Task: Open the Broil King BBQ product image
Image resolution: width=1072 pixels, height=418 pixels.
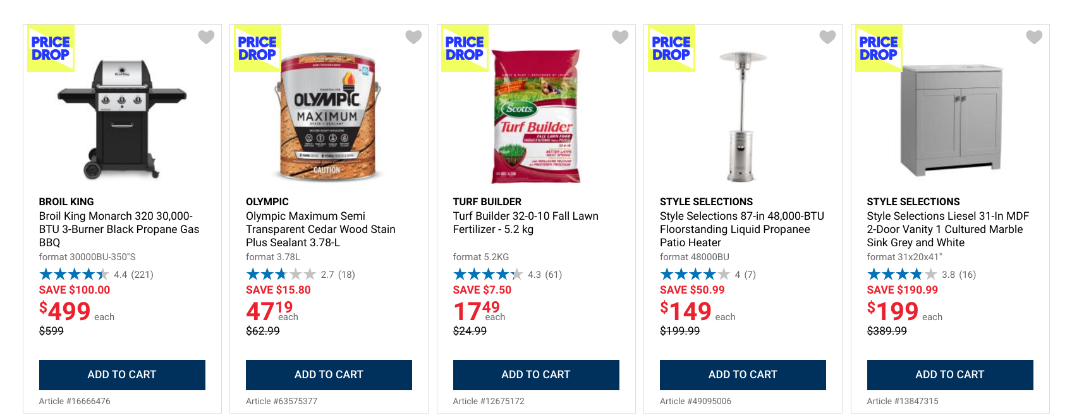Action: tap(122, 120)
